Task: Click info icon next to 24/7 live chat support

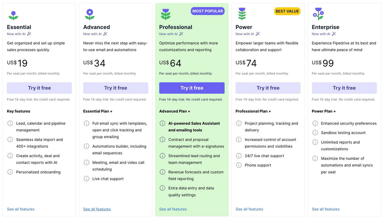Action: pos(239,156)
